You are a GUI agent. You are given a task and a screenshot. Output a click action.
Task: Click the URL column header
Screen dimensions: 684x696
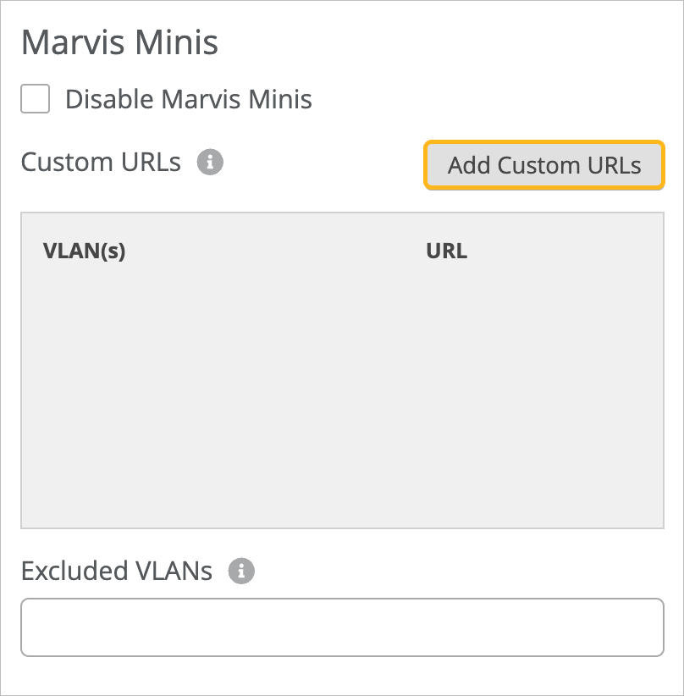click(446, 251)
